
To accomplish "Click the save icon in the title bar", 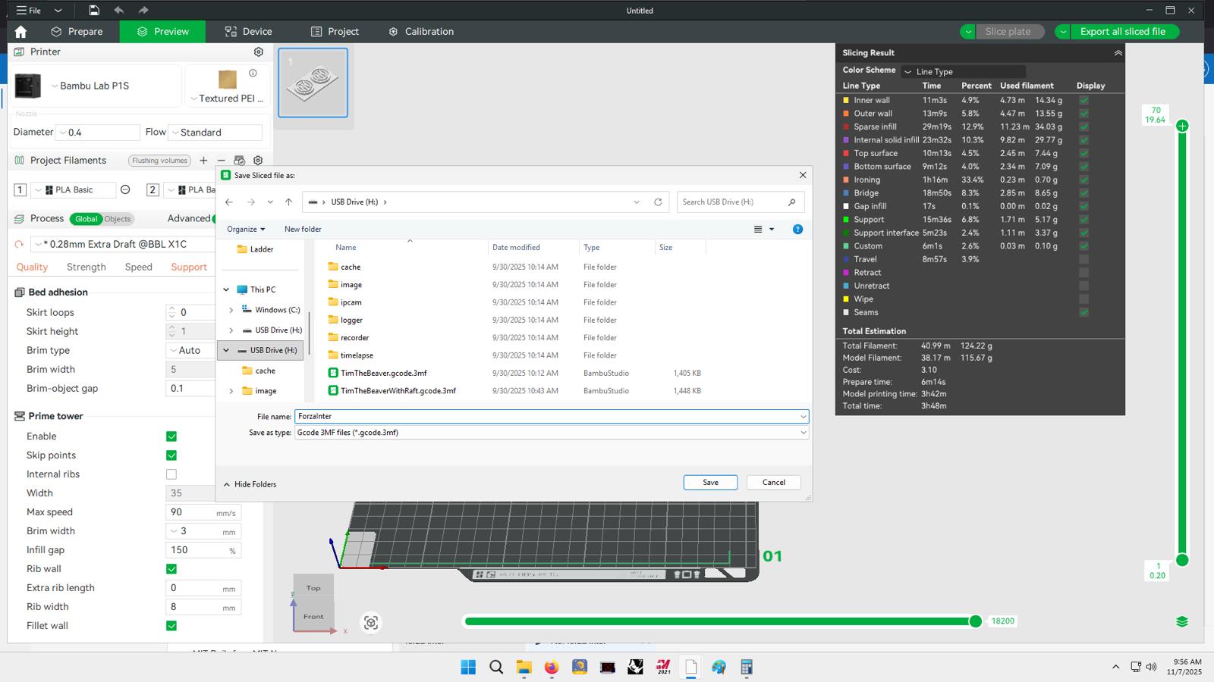I will [x=93, y=10].
